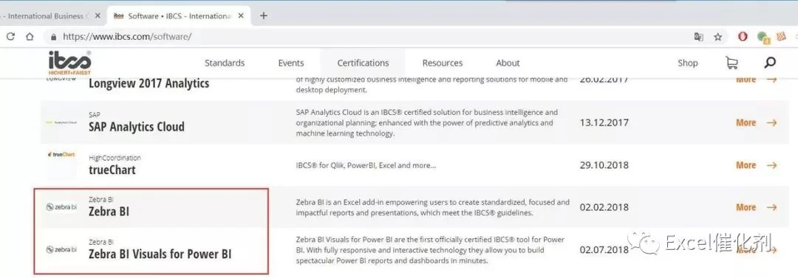This screenshot has width=798, height=278.
Task: Open trueChart entry title
Action: point(112,170)
